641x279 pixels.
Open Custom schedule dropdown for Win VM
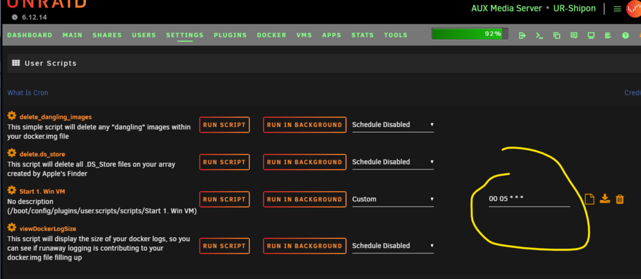(393, 199)
